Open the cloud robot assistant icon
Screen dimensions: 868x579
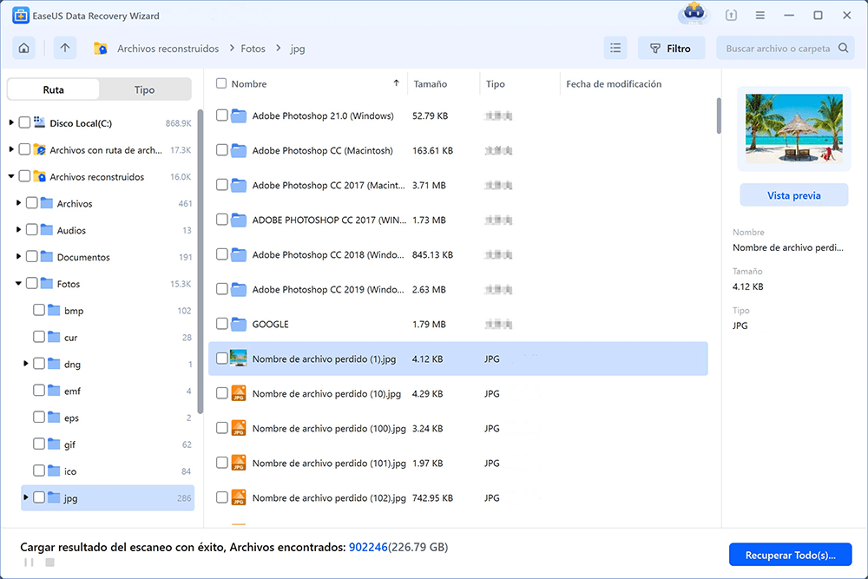(x=694, y=13)
